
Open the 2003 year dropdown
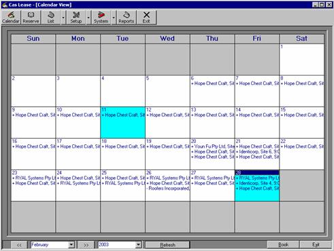click(138, 245)
